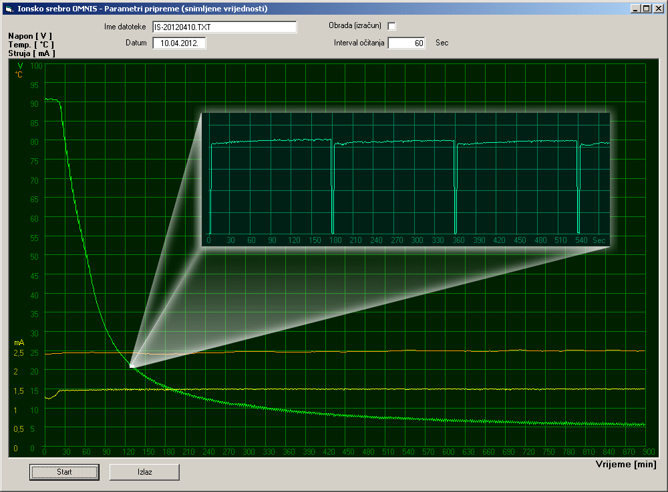Screen dimensions: 668x492
Task: Maximize the Ionsko srebro OMNIS window
Action: click(x=646, y=9)
